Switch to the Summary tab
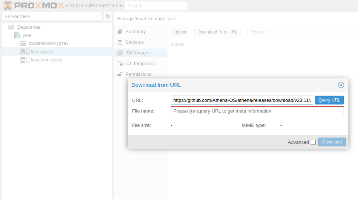The width and height of the screenshot is (358, 199). (135, 32)
